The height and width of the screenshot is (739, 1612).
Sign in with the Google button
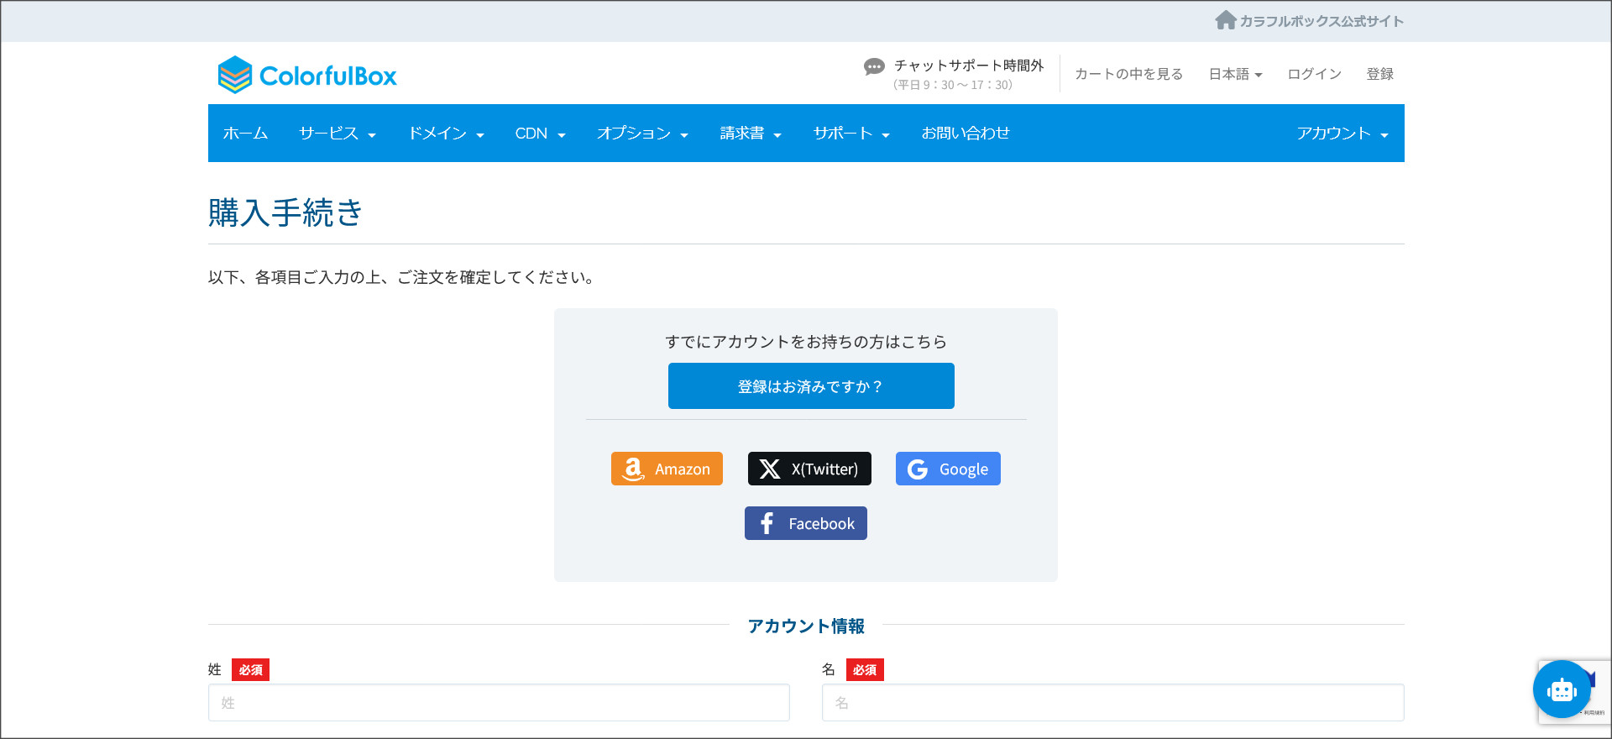tap(948, 469)
